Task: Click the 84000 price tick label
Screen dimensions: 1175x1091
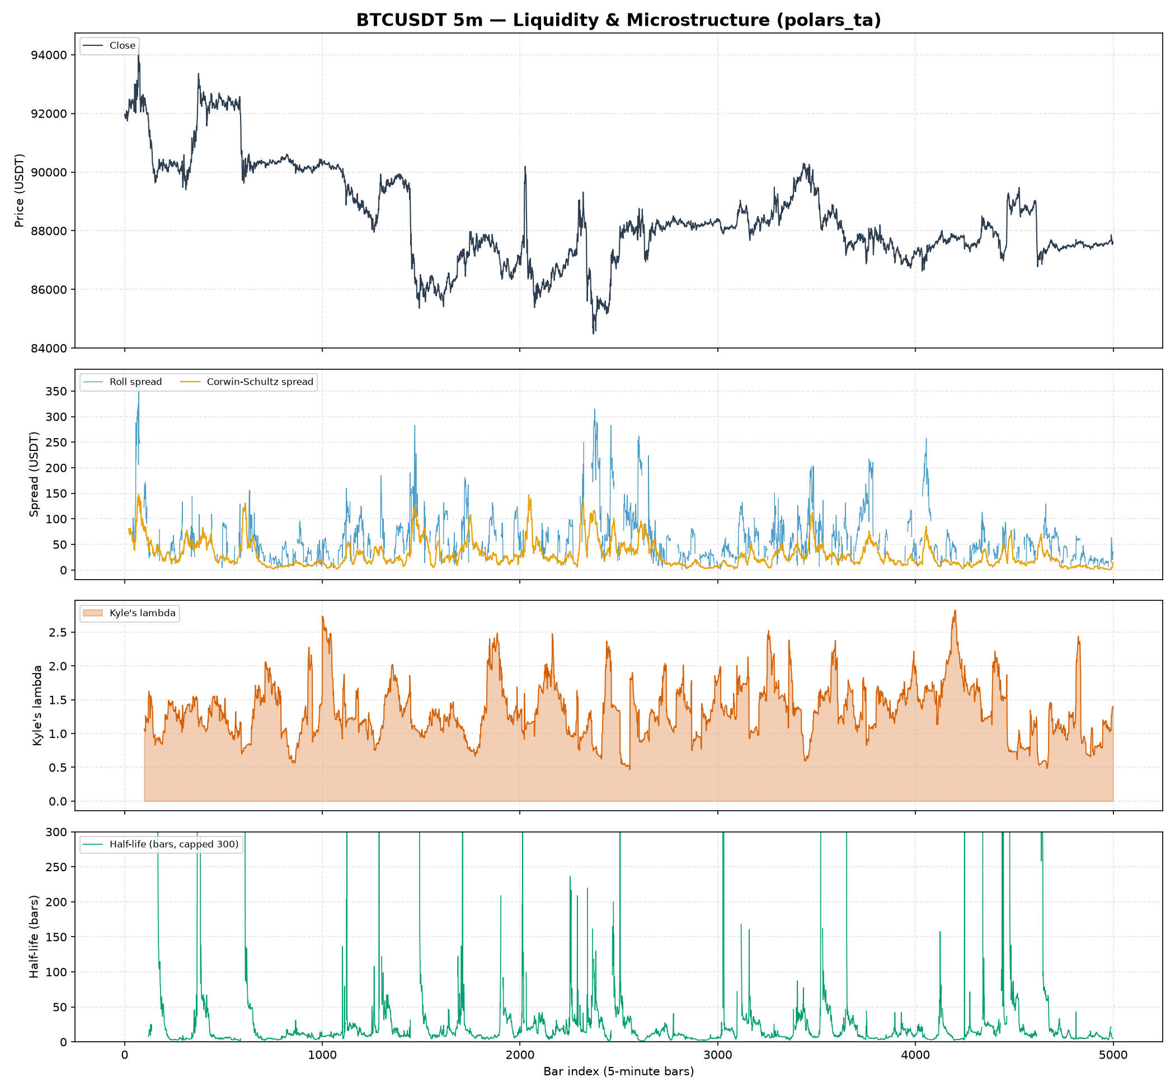Action: point(50,348)
